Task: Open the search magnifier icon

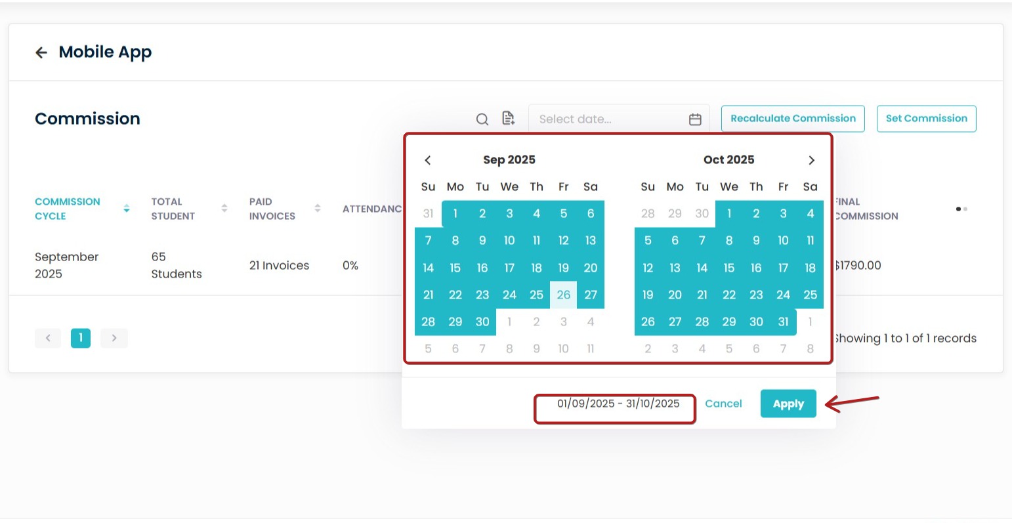Action: [x=482, y=119]
